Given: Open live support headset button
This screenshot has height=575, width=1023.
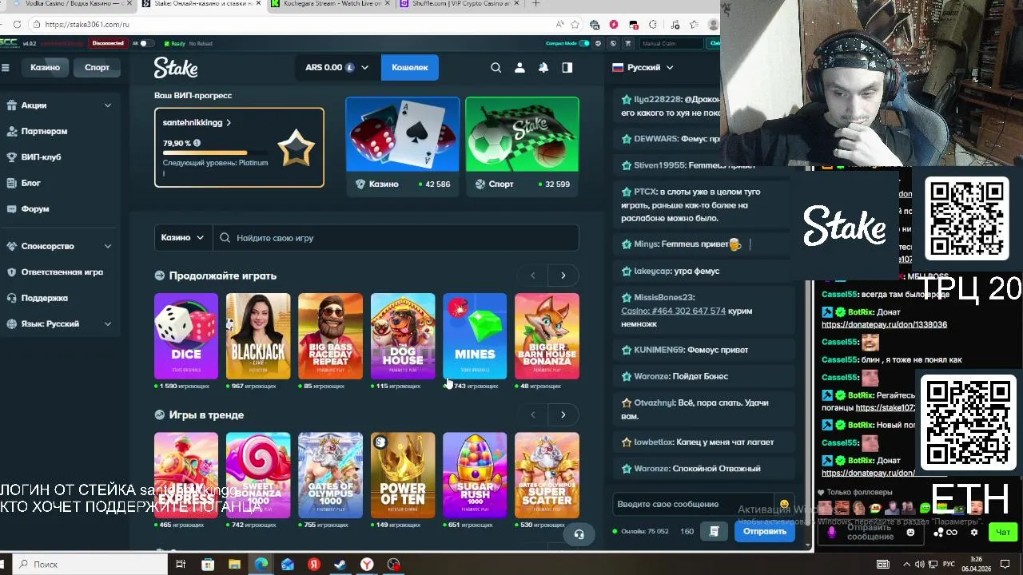Looking at the screenshot, I should [x=579, y=534].
